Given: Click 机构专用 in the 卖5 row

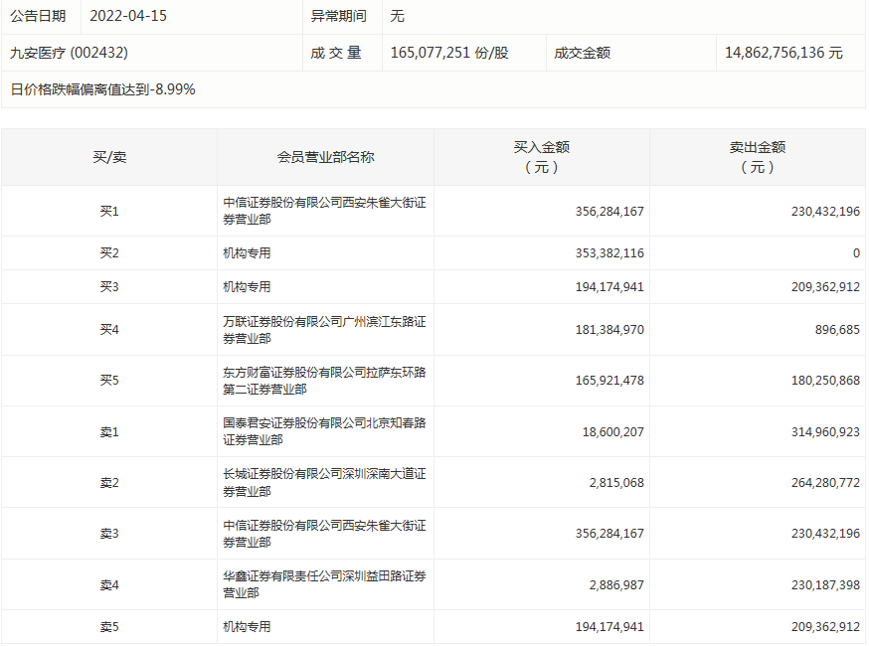Looking at the screenshot, I should (x=247, y=627).
